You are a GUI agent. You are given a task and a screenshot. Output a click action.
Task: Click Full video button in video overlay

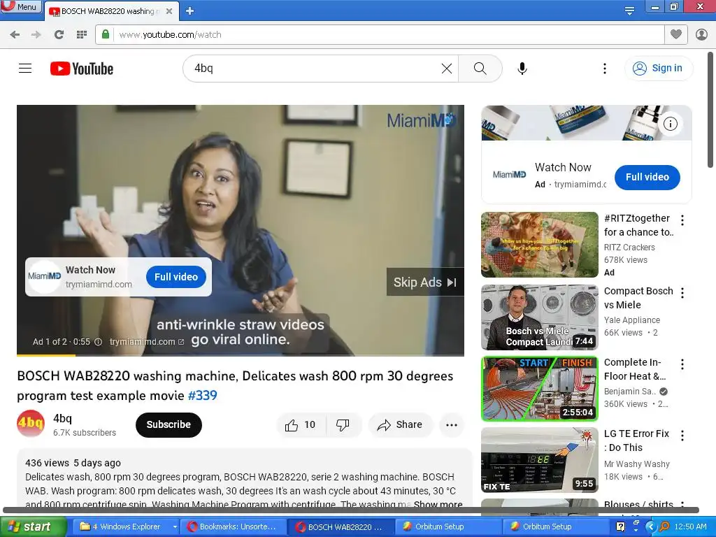[176, 277]
